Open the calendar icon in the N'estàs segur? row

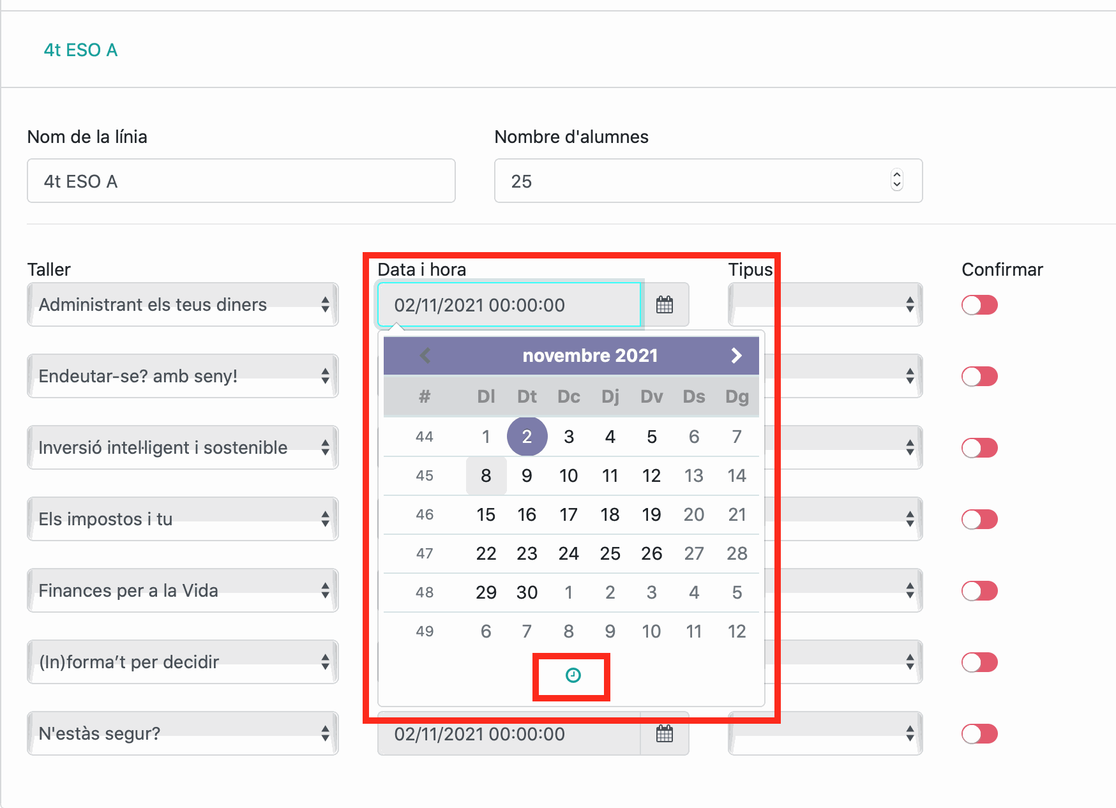pyautogui.click(x=665, y=733)
